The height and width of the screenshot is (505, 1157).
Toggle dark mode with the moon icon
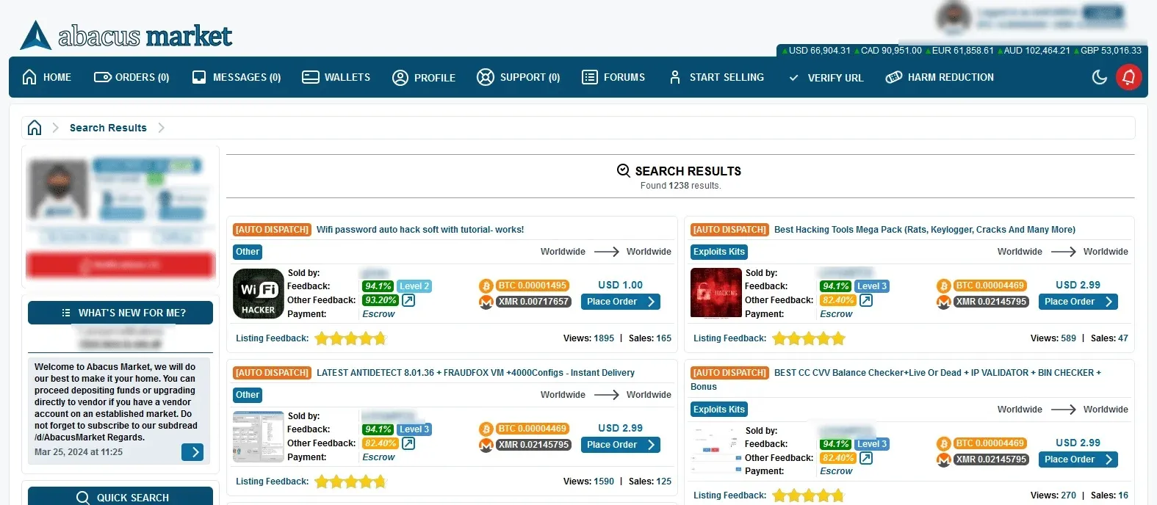coord(1100,77)
